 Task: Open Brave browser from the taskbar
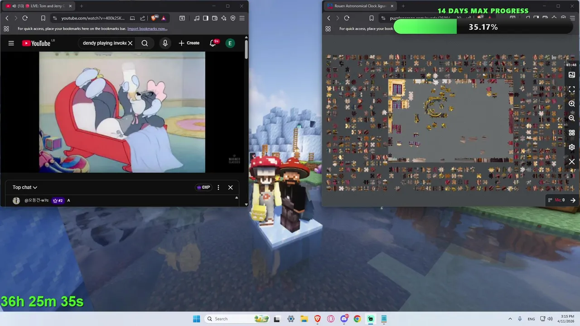[x=317, y=319]
